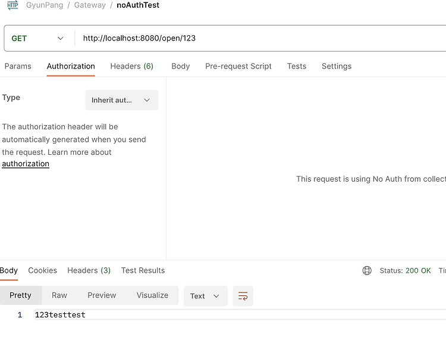
Task: Click the noAuthTest request name
Action: click(138, 5)
